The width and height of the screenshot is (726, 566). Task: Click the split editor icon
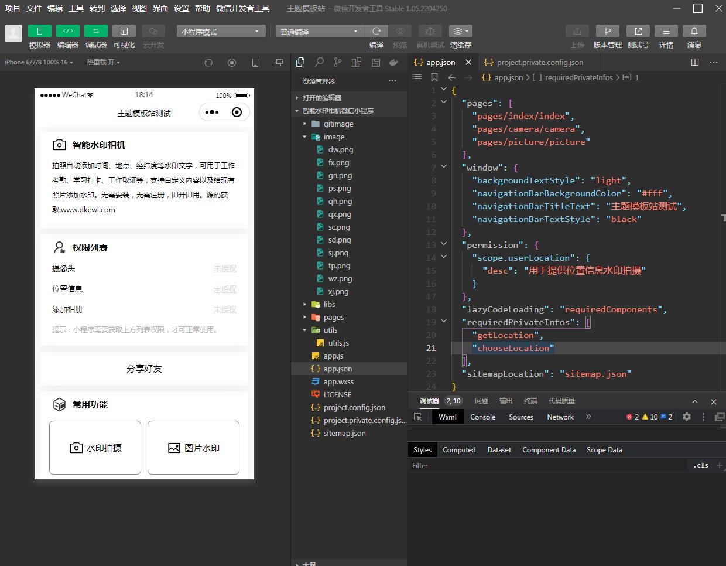tap(695, 62)
